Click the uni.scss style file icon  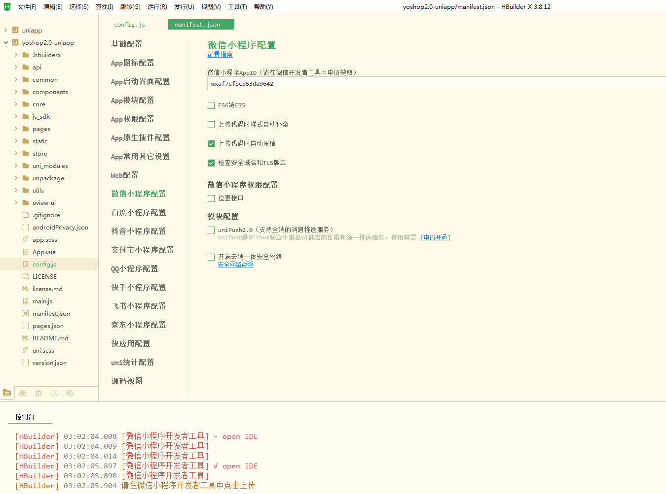[26, 350]
